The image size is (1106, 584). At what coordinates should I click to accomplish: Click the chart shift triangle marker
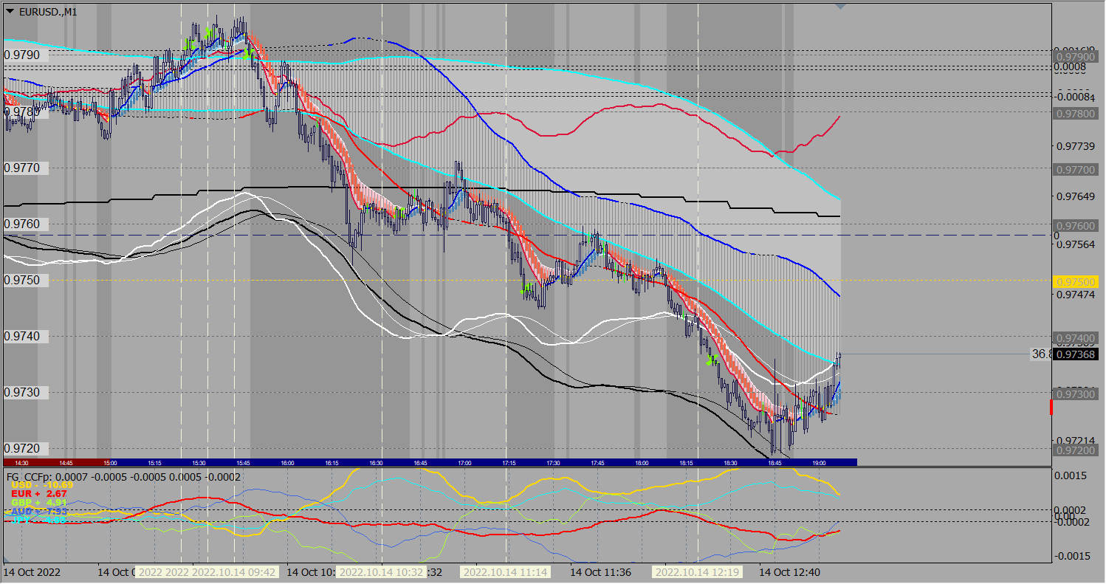pyautogui.click(x=840, y=6)
